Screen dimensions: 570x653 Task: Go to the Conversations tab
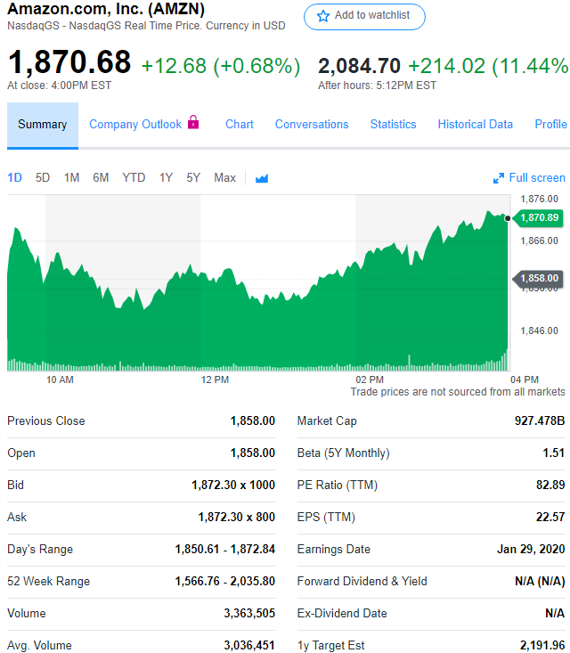(x=312, y=125)
